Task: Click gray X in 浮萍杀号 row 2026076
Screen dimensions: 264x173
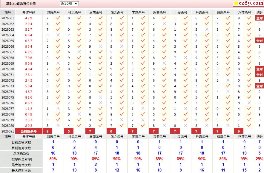Action: coord(249,103)
